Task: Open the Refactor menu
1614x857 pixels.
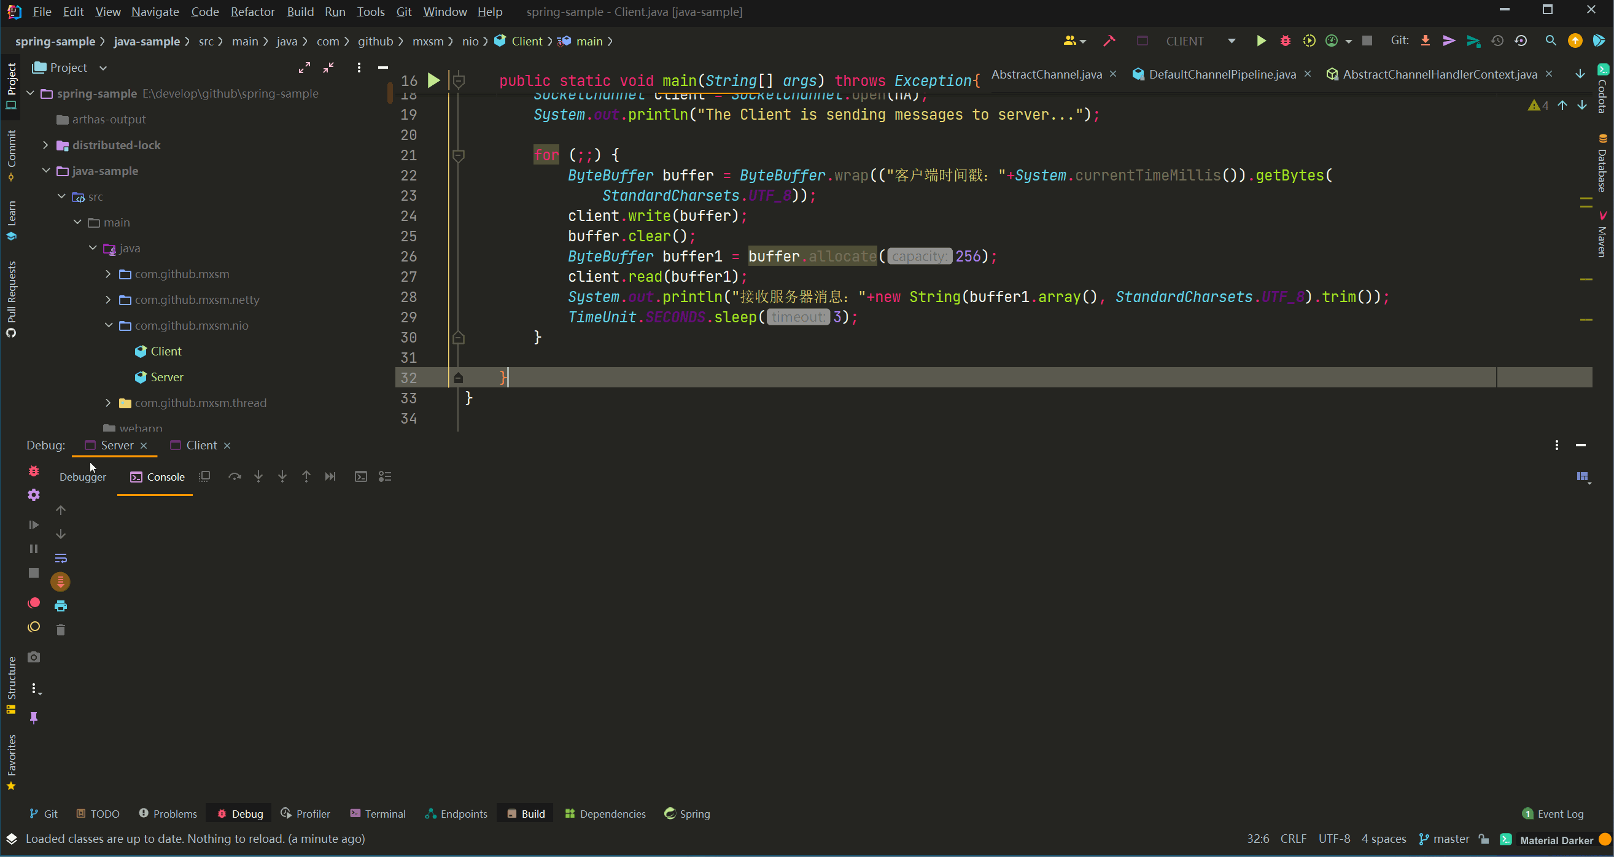Action: (252, 11)
